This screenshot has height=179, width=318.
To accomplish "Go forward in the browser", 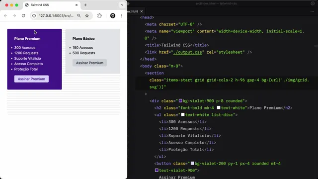I will (14, 15).
